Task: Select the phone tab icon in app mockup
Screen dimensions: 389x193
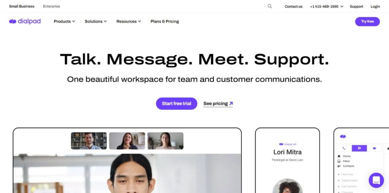Action: (x=344, y=148)
